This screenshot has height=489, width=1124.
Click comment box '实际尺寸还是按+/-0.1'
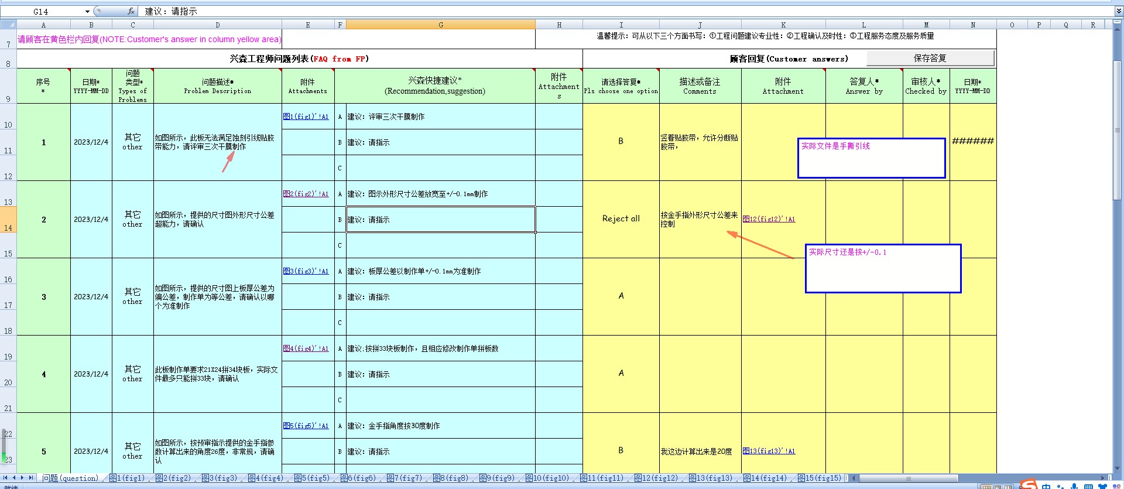coord(883,269)
